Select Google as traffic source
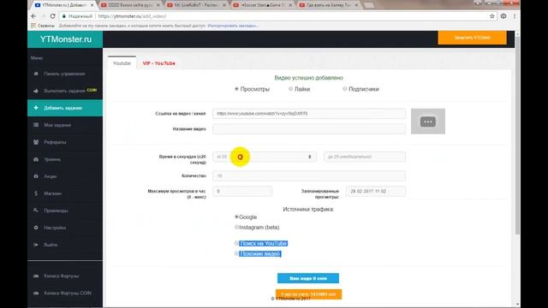The width and height of the screenshot is (548, 308). 236,216
